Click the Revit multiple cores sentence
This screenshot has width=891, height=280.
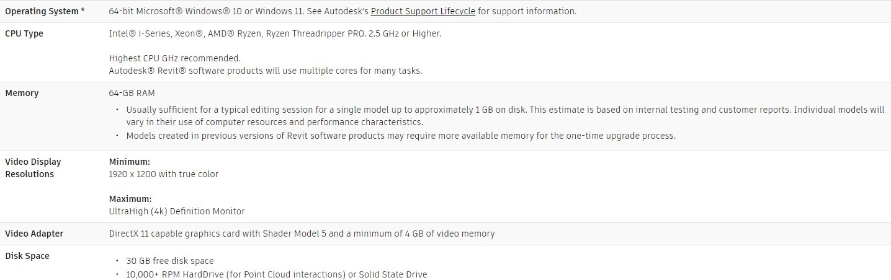click(265, 71)
